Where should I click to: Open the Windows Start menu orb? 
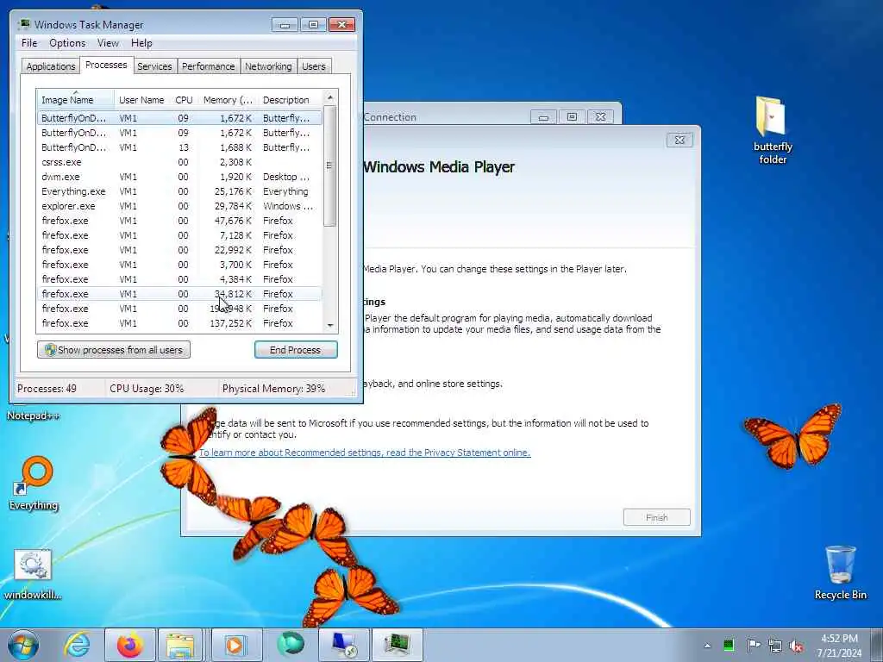click(x=23, y=645)
